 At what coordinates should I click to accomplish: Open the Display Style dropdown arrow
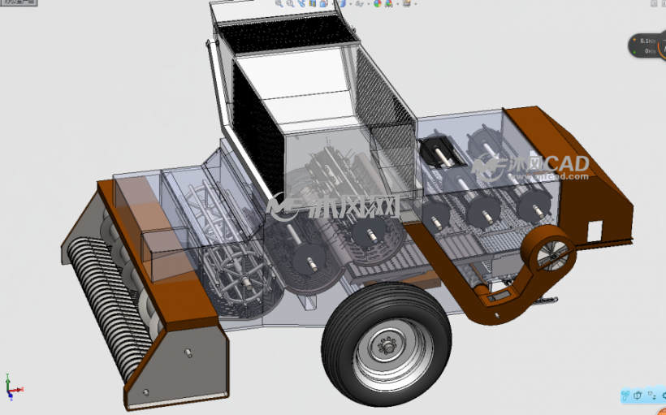point(351,4)
